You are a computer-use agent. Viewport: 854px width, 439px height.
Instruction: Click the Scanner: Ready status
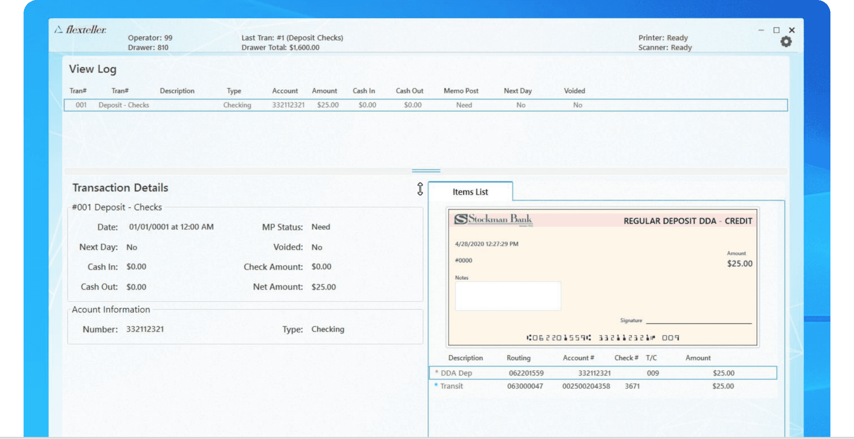click(665, 47)
